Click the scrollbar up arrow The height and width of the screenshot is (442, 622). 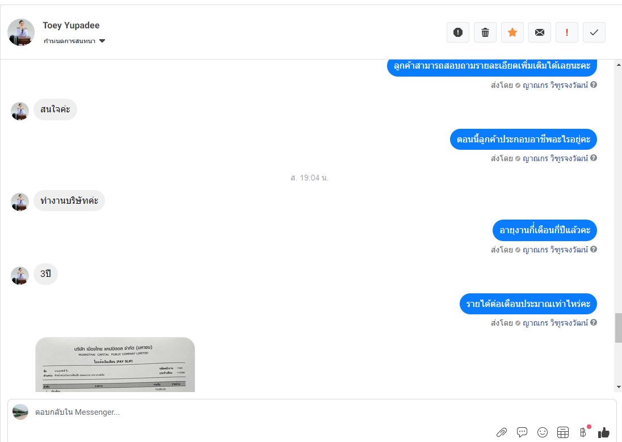pos(619,64)
